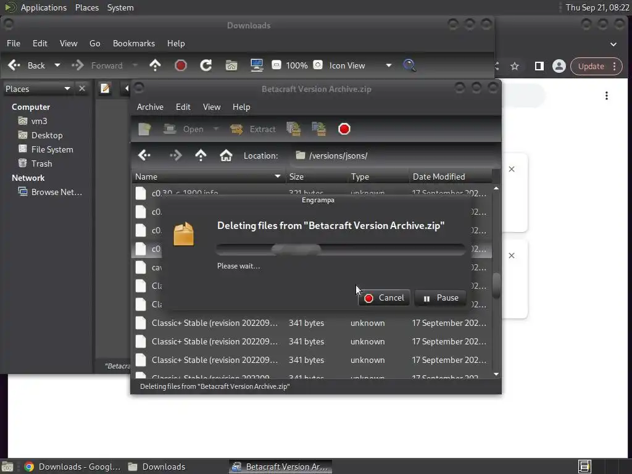Switch to Downloads - Google Chrome taskbar item
This screenshot has width=632, height=474.
tap(72, 467)
